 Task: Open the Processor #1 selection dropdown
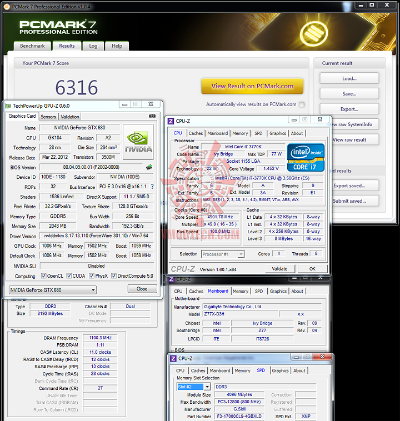[x=223, y=254]
